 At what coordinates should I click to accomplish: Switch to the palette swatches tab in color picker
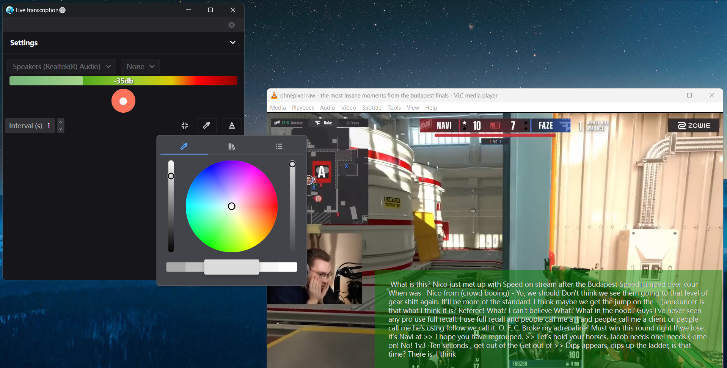232,146
